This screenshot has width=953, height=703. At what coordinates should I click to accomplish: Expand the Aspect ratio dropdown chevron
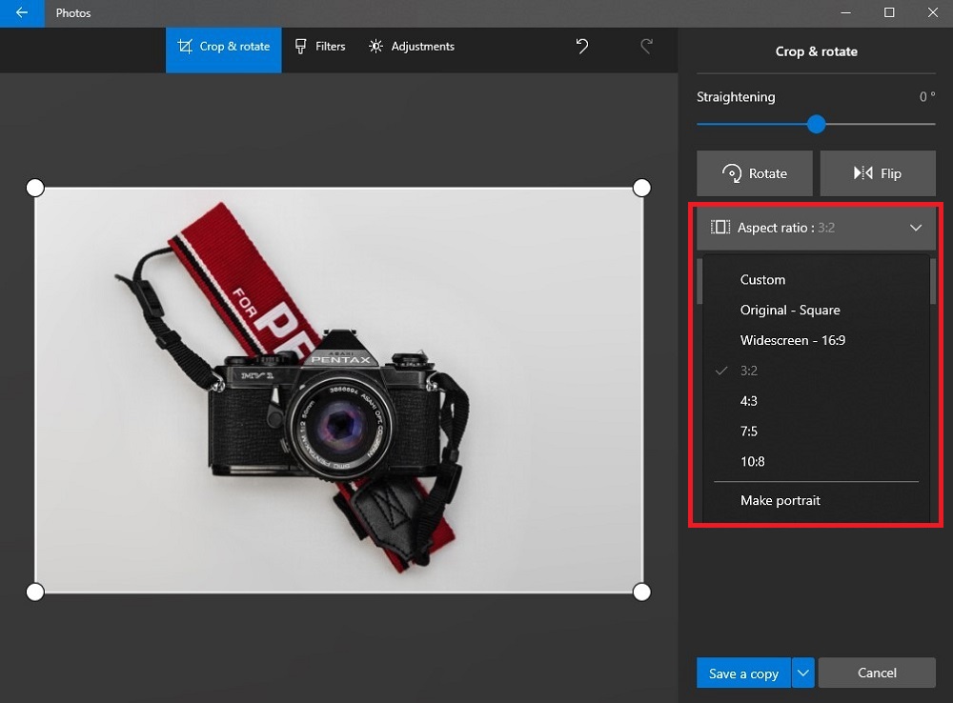[x=916, y=228]
